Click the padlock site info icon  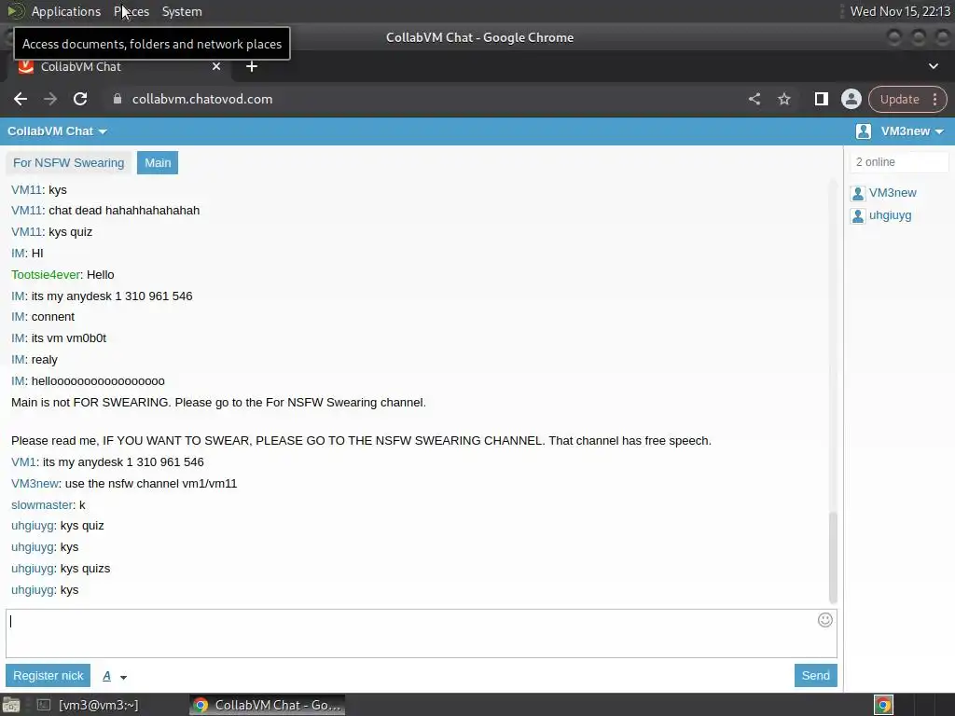tap(118, 99)
